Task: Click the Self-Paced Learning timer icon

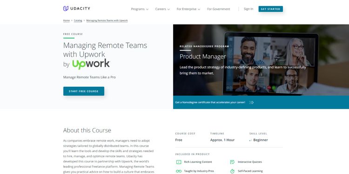Action: pyautogui.click(x=232, y=171)
